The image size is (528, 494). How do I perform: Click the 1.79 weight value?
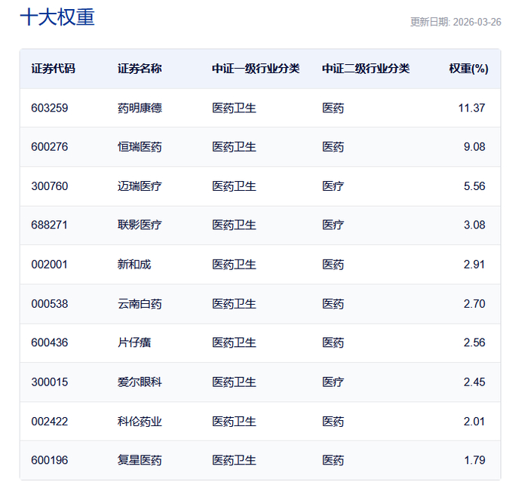474,460
